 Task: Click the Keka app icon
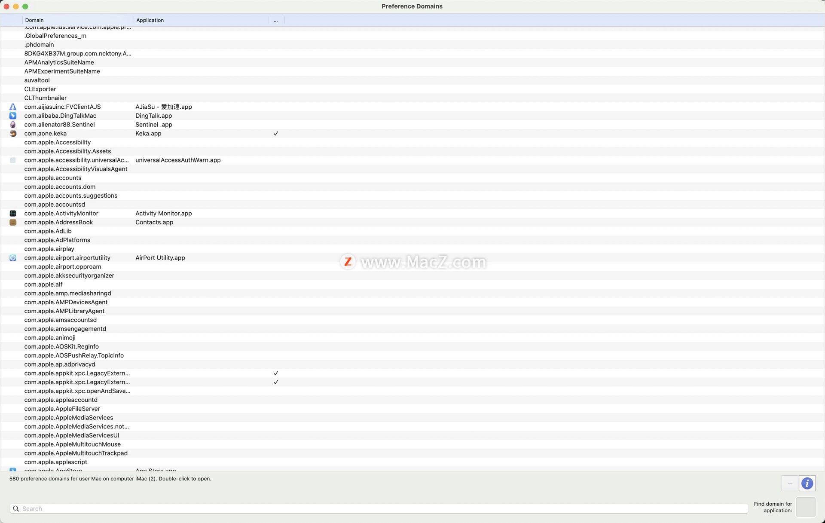[x=13, y=134]
